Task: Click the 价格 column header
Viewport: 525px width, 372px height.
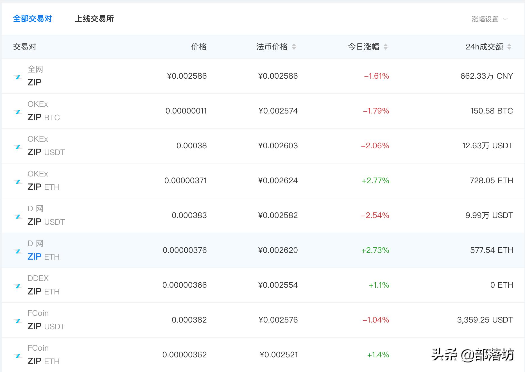Action: [x=199, y=47]
